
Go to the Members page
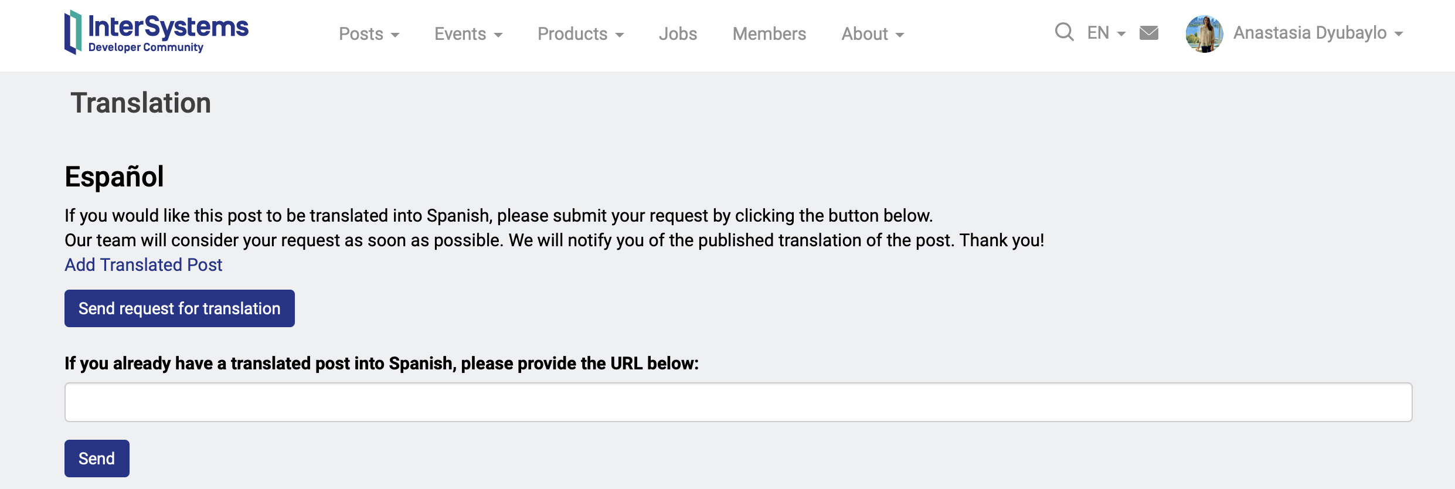point(769,34)
